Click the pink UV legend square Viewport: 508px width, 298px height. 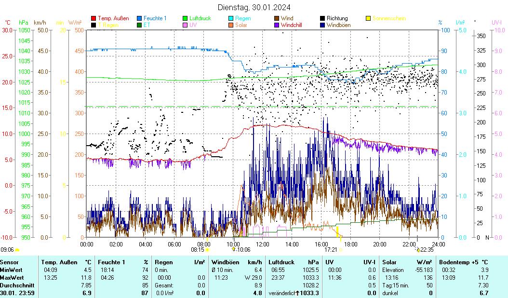[x=186, y=25]
